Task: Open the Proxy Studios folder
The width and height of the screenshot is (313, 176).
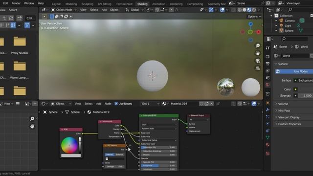Action: [20, 45]
